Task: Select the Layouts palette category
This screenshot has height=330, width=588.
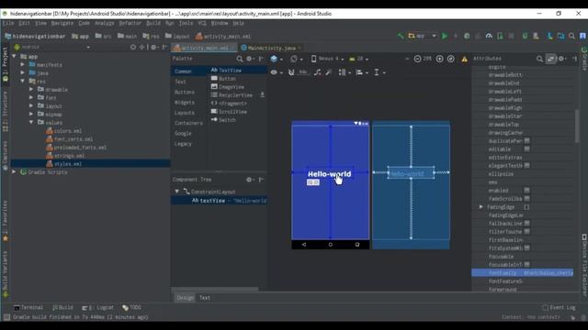Action: [185, 113]
